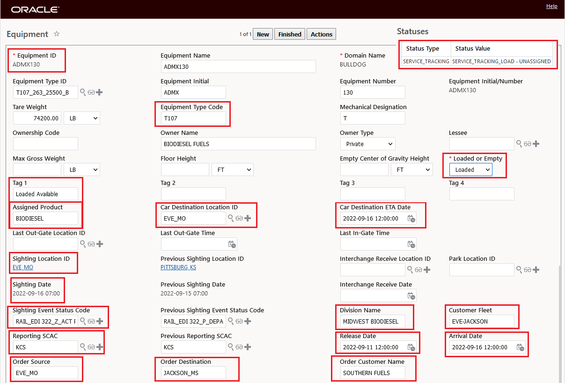Click the Order Source EVE_MO field
This screenshot has height=383, width=565.
[45, 373]
